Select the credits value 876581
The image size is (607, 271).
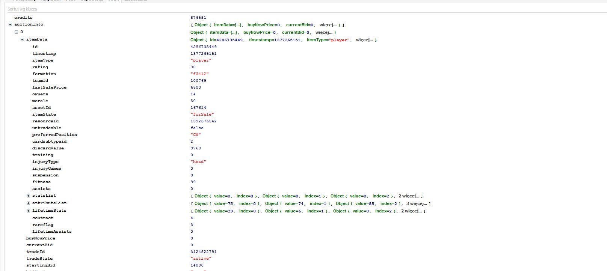[198, 18]
